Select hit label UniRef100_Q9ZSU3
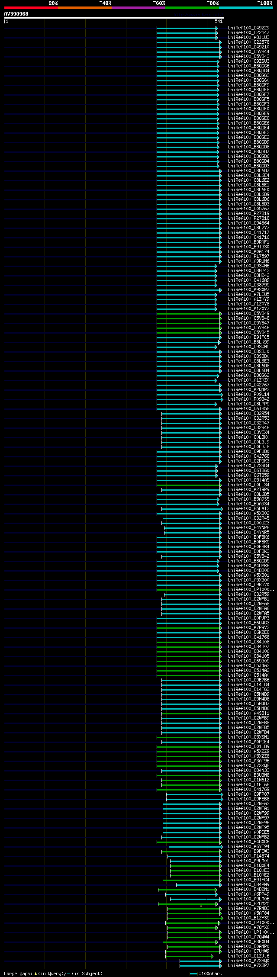Viewport: 277px width, 977px height. coord(248,61)
